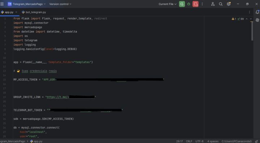
Task: Close the app.py tab
Action: [16, 12]
